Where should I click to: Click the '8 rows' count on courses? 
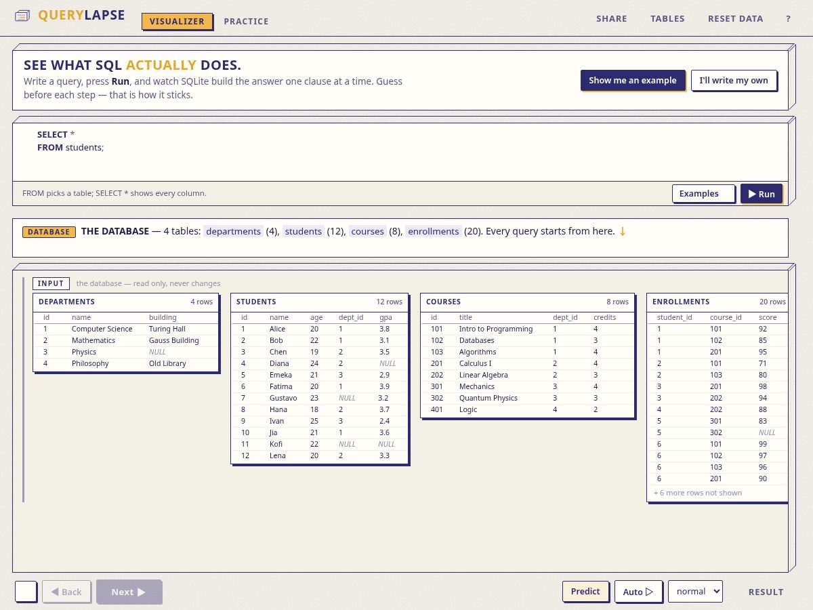click(618, 302)
